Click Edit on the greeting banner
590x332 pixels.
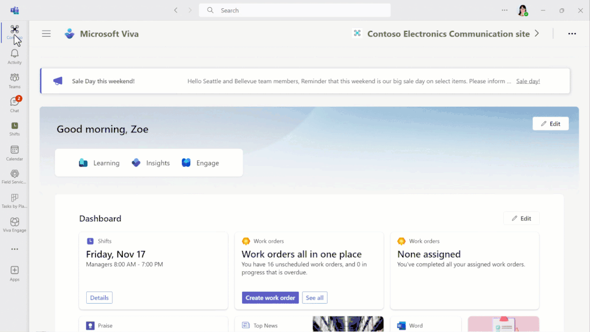tap(550, 124)
